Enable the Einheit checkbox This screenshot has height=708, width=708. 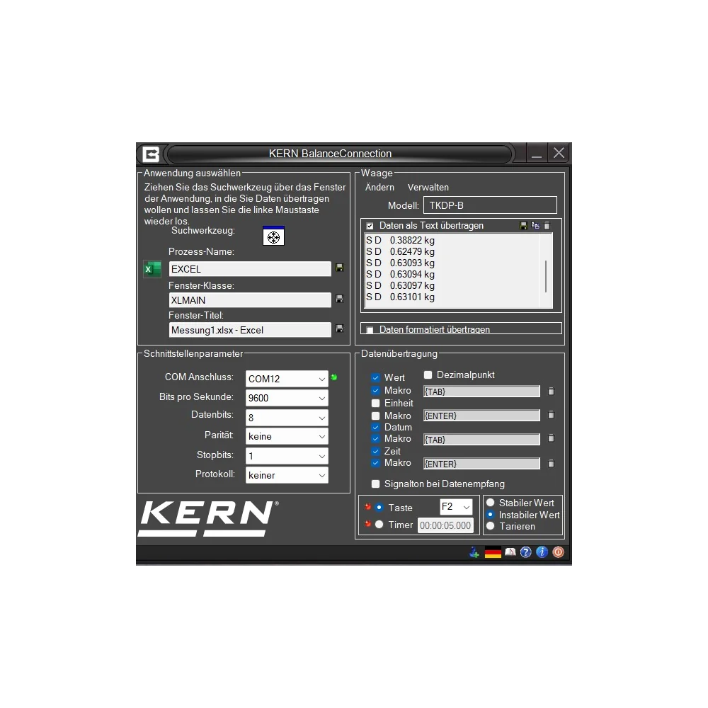376,403
